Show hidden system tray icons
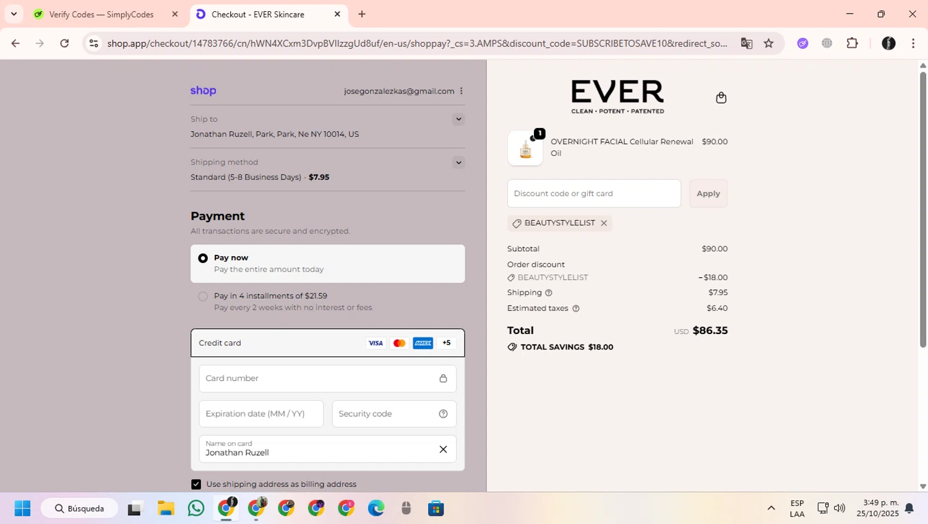Viewport: 928px width, 524px height. (x=771, y=508)
